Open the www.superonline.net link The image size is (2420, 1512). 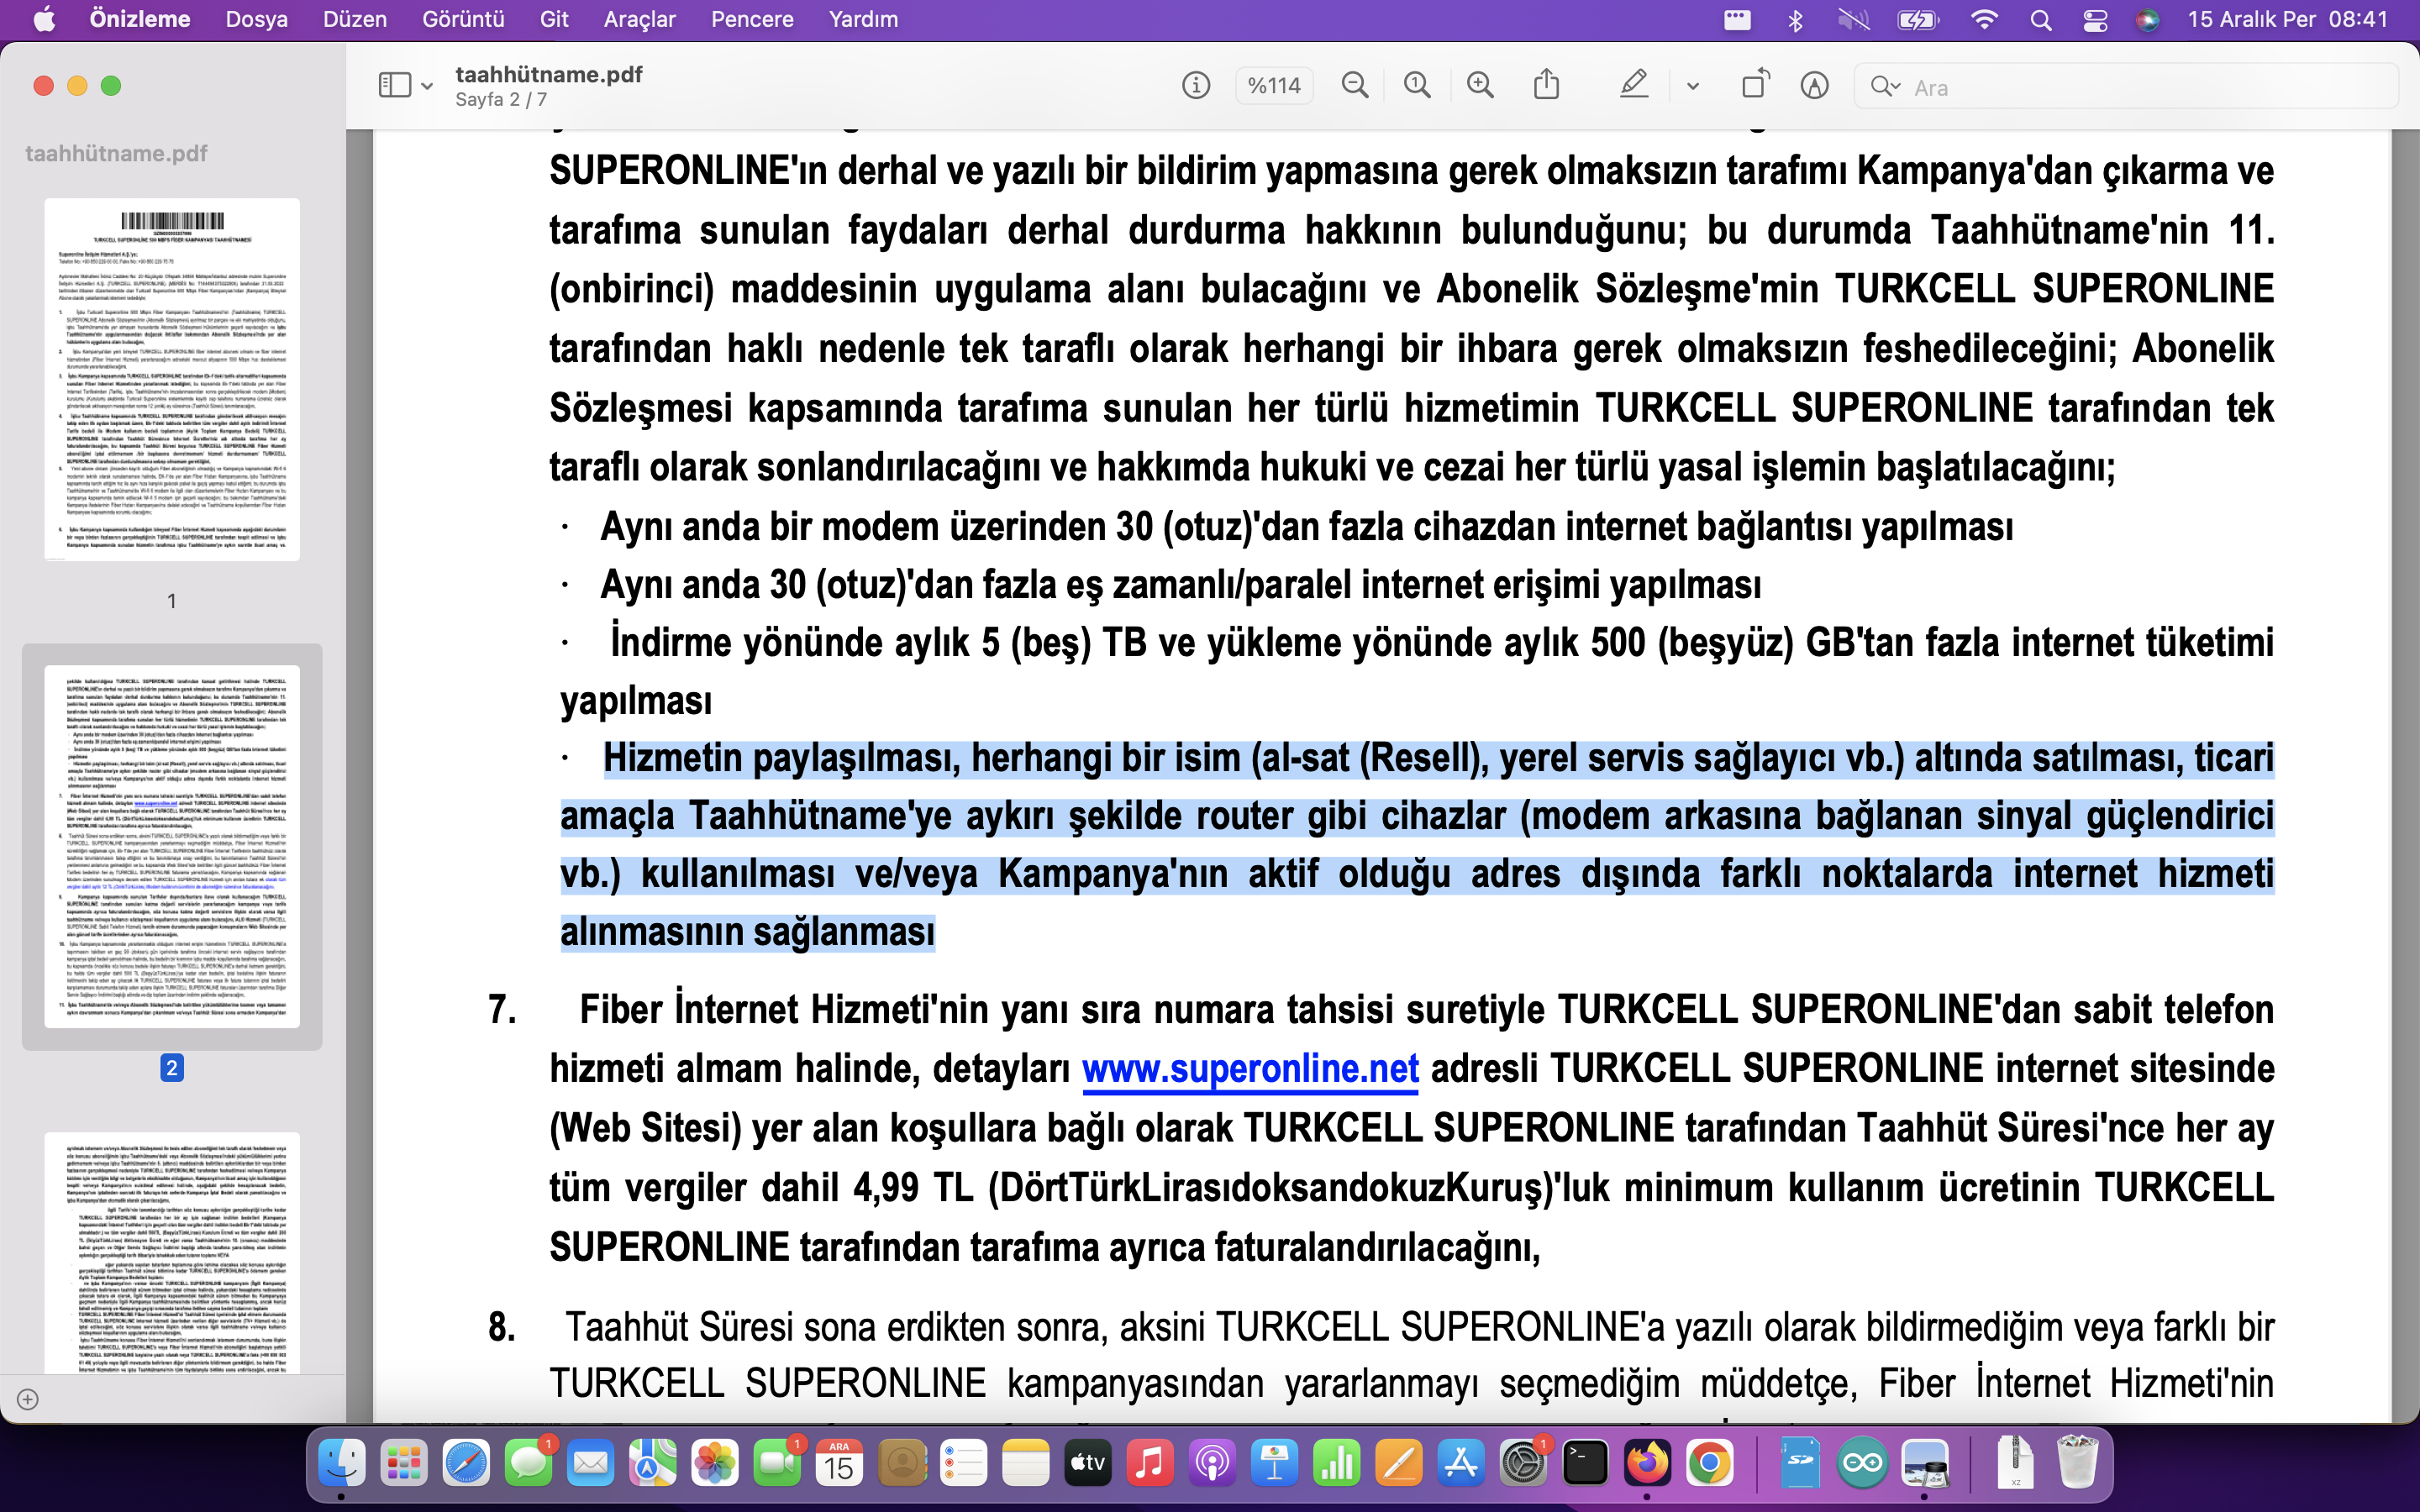click(x=1250, y=1069)
